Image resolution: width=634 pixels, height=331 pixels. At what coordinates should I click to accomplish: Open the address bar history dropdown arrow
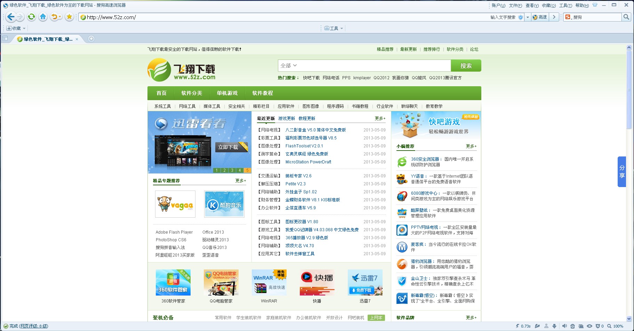tap(528, 17)
